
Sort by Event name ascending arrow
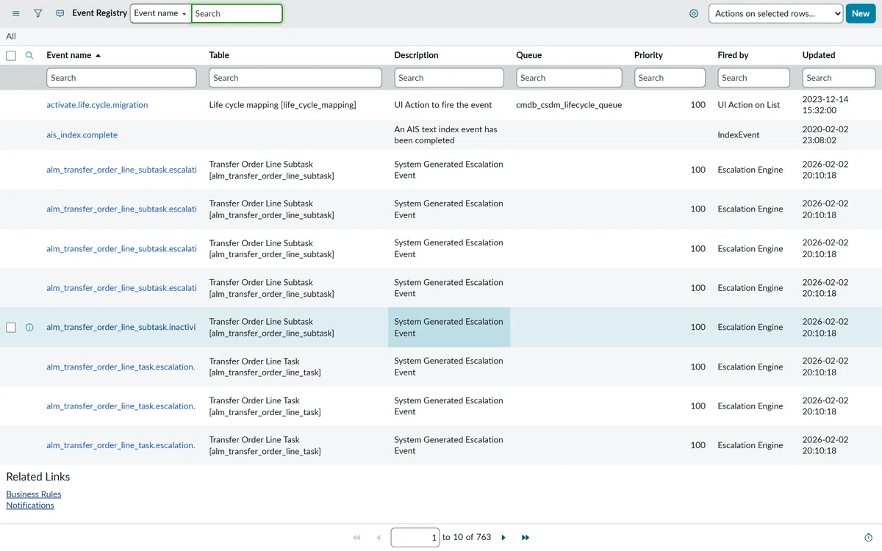tap(98, 55)
